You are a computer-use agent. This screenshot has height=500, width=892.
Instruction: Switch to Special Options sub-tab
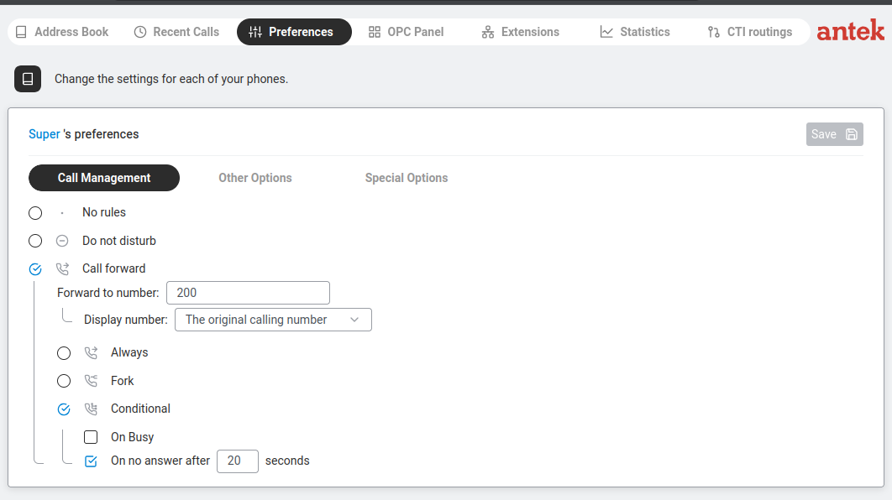[x=407, y=178]
